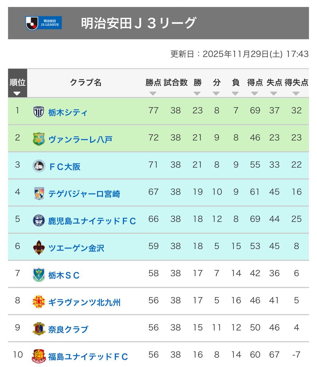Open the ツエーゲン金沢 team link

click(76, 248)
